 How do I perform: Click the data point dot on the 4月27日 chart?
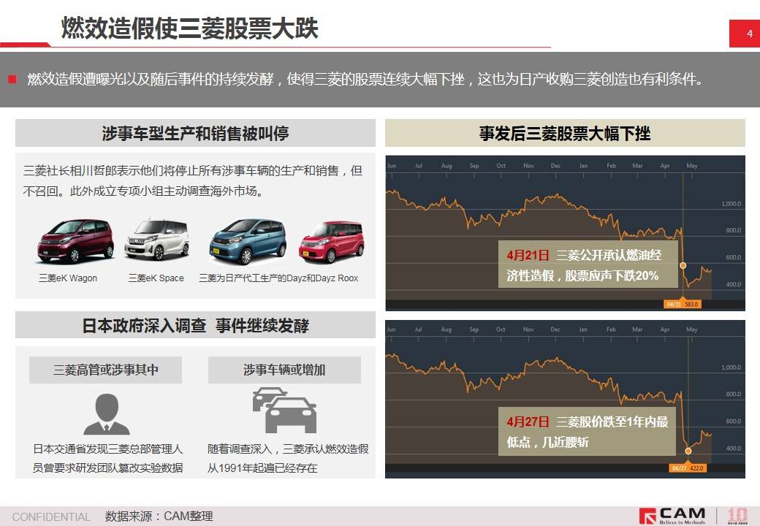(x=688, y=451)
